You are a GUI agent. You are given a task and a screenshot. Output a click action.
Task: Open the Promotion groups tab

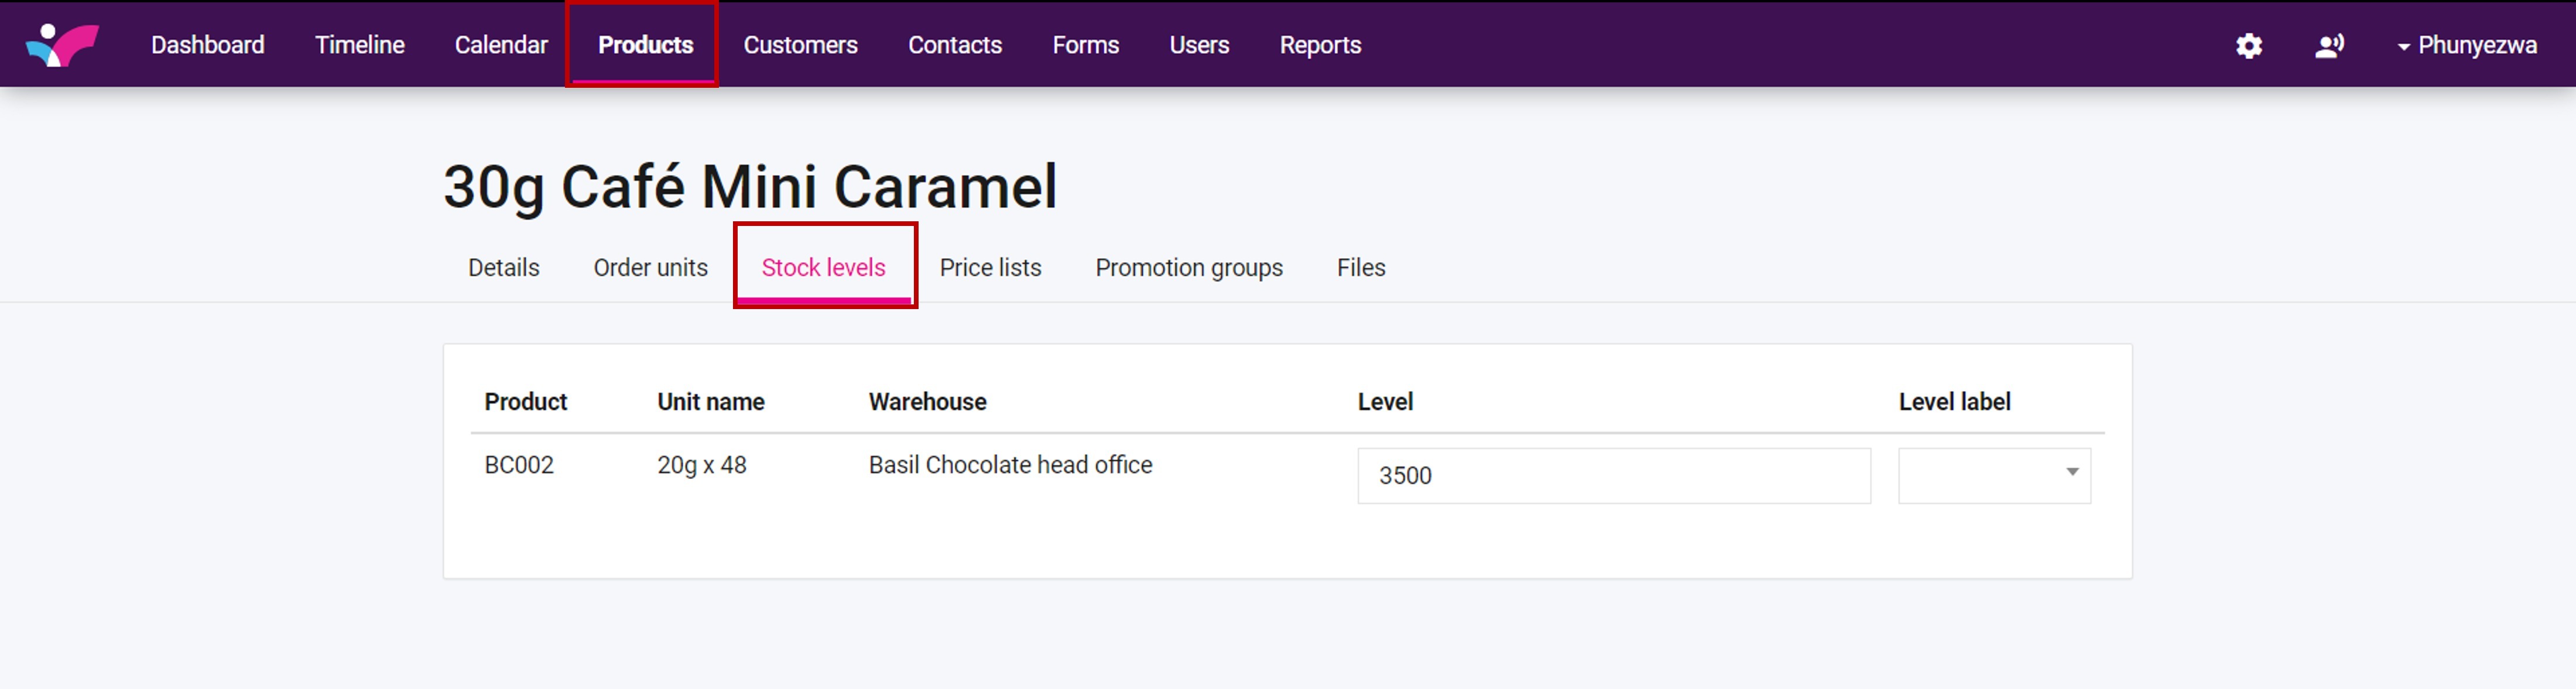(1188, 268)
